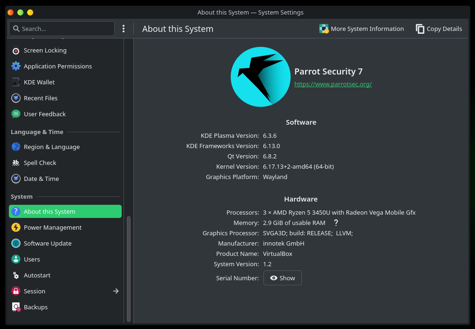Viewport: 475px width, 329px height.
Task: Click the Power Management lightning icon
Action: [16, 228]
